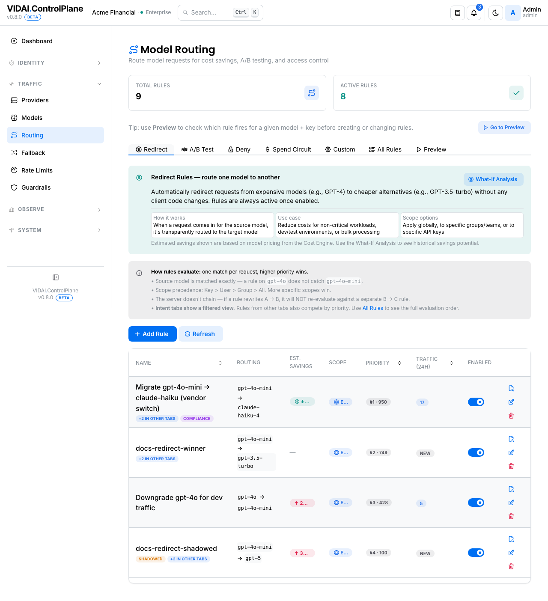Delete the docs-redirect-winner rule

tap(511, 466)
